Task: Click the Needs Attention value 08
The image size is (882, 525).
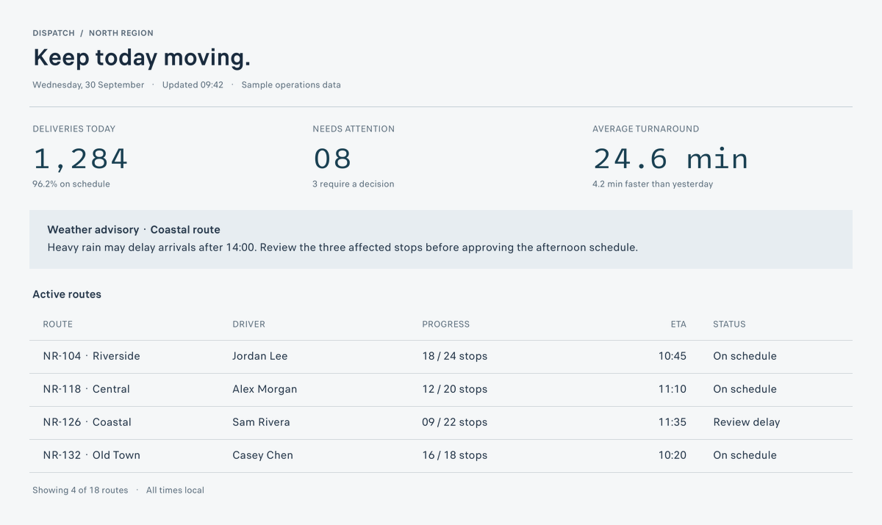Action: [332, 159]
